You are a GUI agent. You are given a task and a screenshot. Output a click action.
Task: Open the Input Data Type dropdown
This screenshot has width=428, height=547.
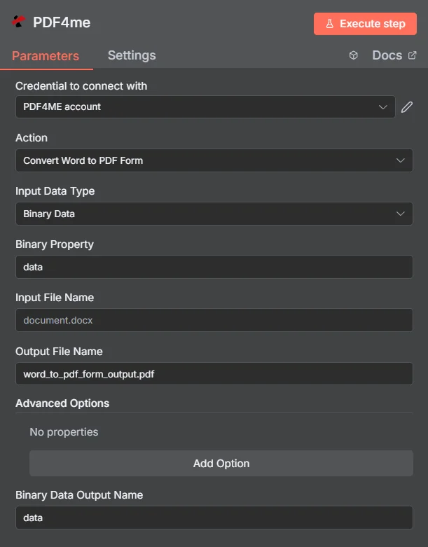[214, 214]
